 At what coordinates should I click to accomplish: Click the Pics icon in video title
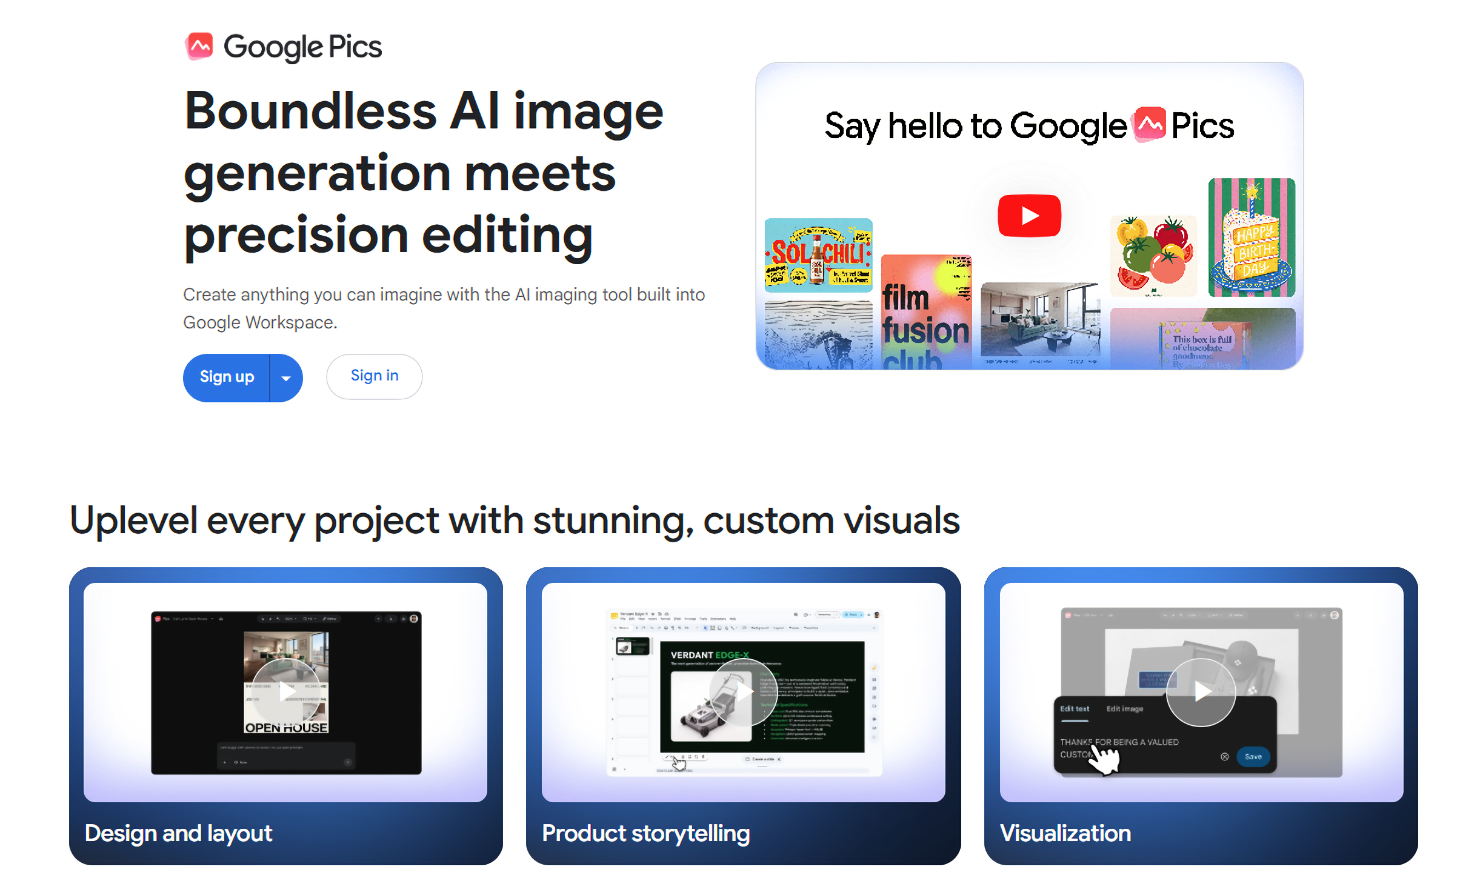pos(1149,125)
